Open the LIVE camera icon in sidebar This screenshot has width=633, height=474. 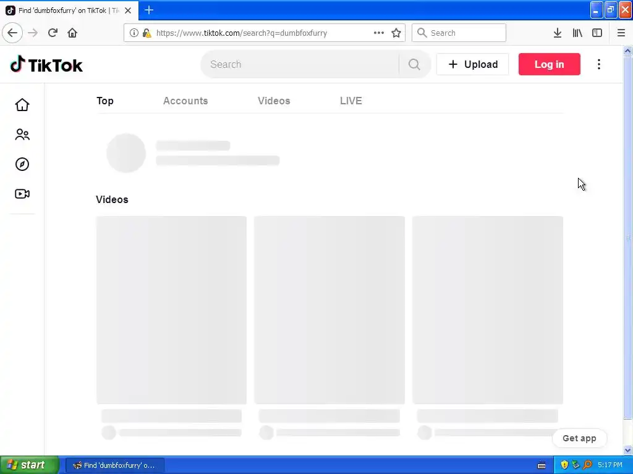pos(22,194)
